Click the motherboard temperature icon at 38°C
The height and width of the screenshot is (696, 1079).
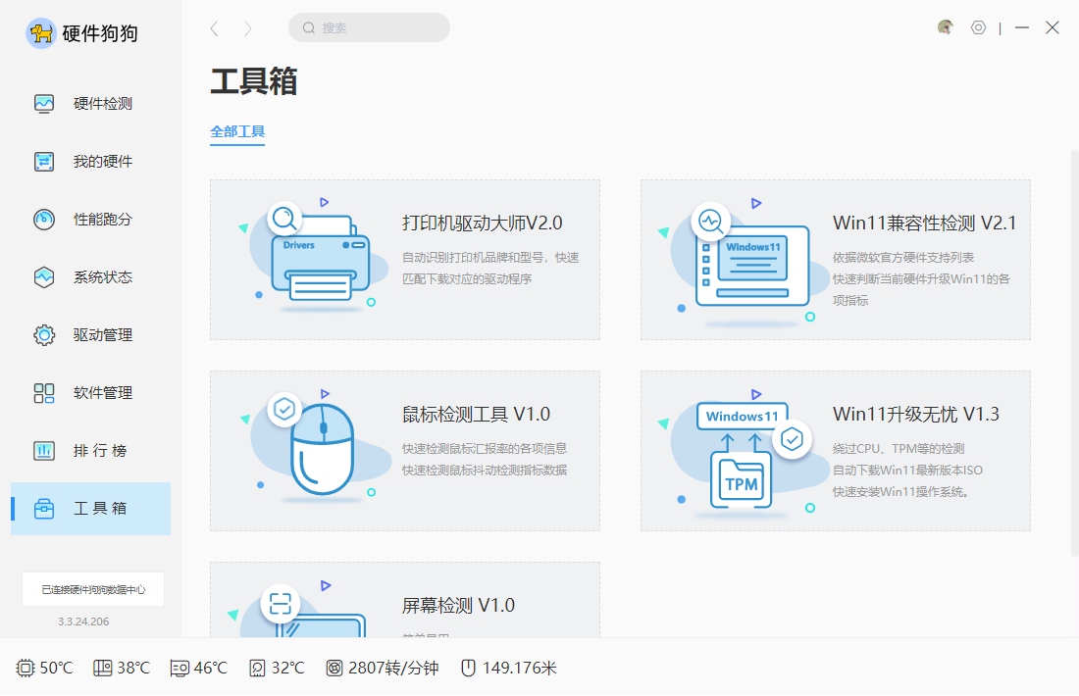(x=103, y=668)
